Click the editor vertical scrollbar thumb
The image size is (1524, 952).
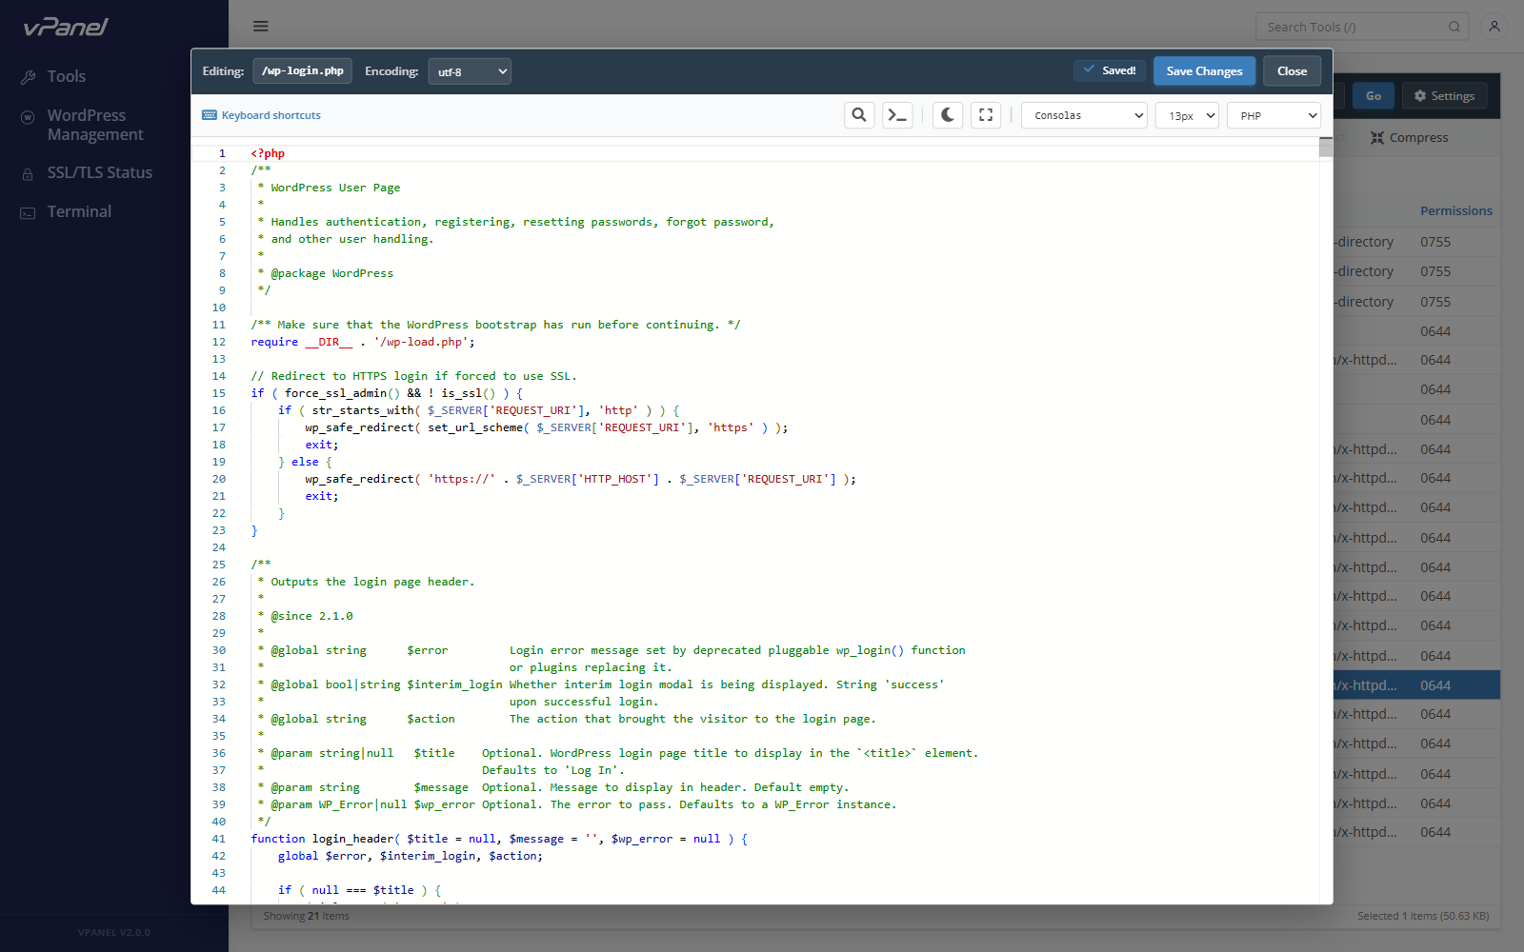click(x=1326, y=148)
